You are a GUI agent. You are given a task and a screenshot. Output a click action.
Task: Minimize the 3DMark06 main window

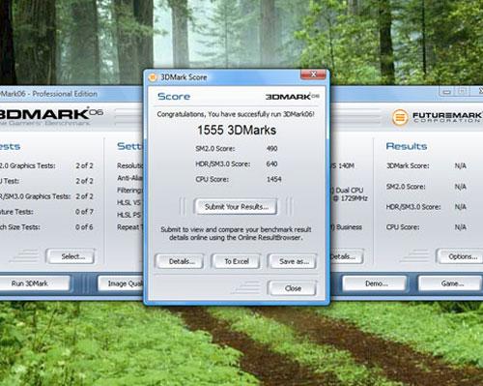(x=446, y=92)
